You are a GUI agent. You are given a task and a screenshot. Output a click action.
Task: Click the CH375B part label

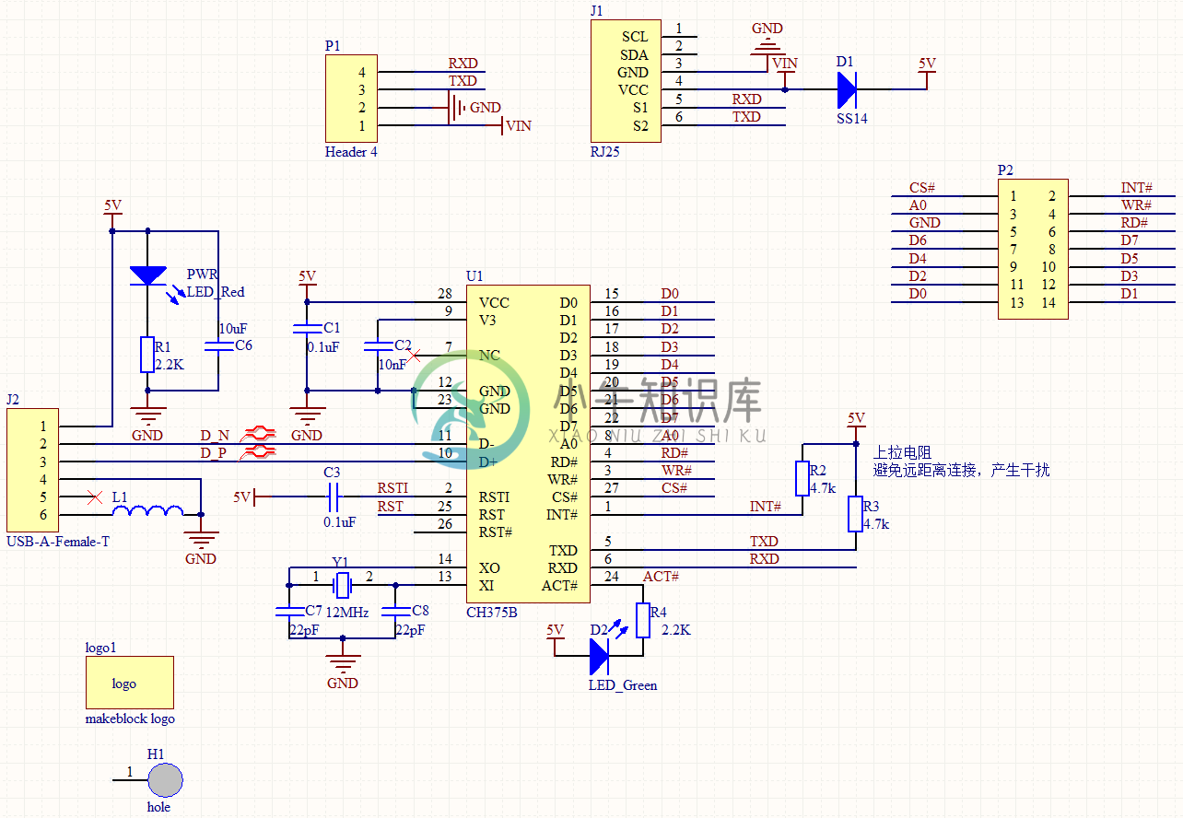[x=492, y=612]
